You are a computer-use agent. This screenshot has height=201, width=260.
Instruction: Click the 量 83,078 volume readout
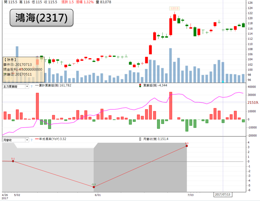(x=103, y=2)
